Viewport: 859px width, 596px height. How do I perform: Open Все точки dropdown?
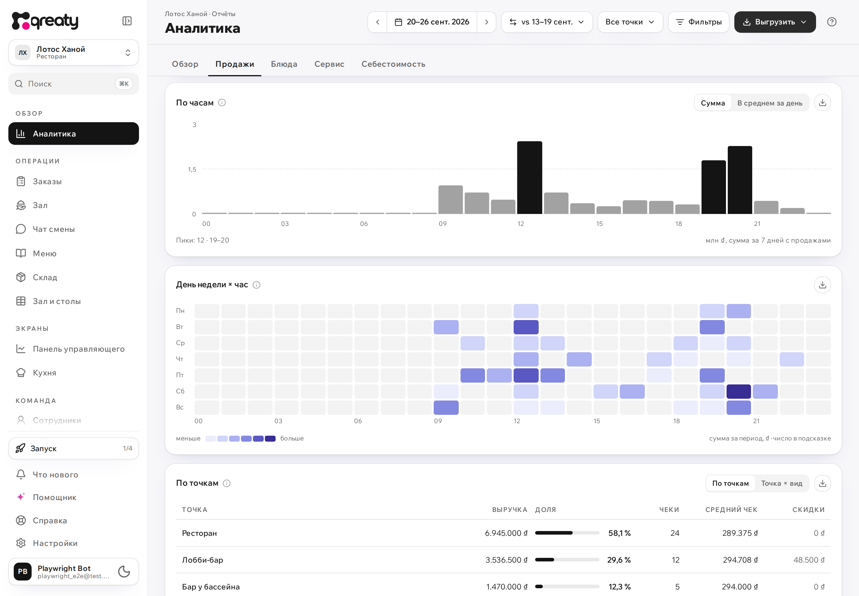point(630,22)
